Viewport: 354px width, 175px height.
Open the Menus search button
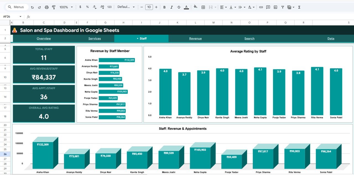[17, 7]
